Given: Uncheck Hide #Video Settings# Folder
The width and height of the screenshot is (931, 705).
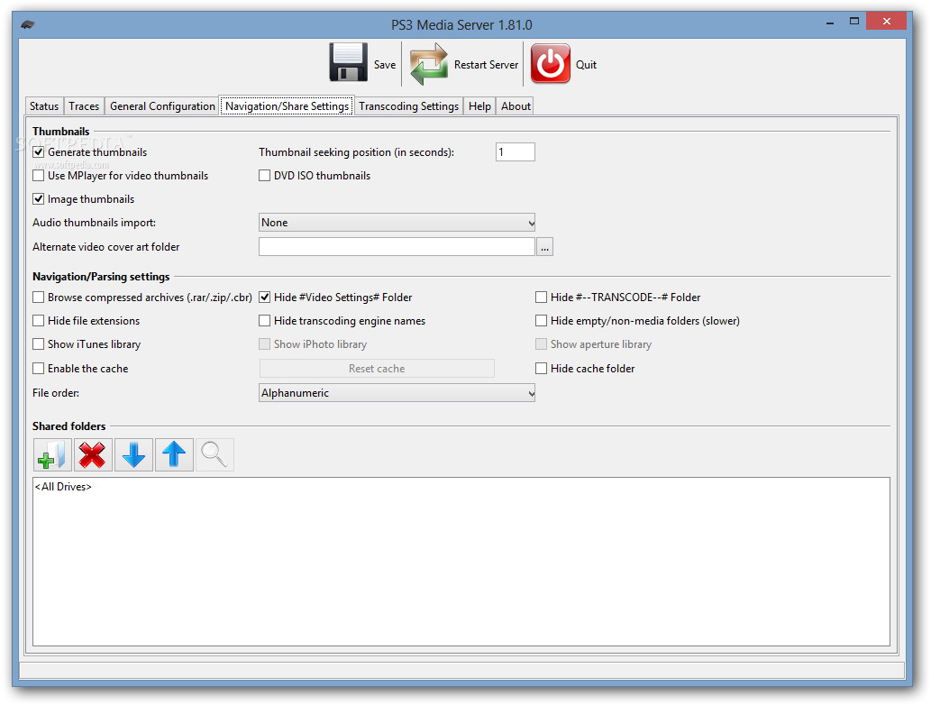Looking at the screenshot, I should click(265, 297).
